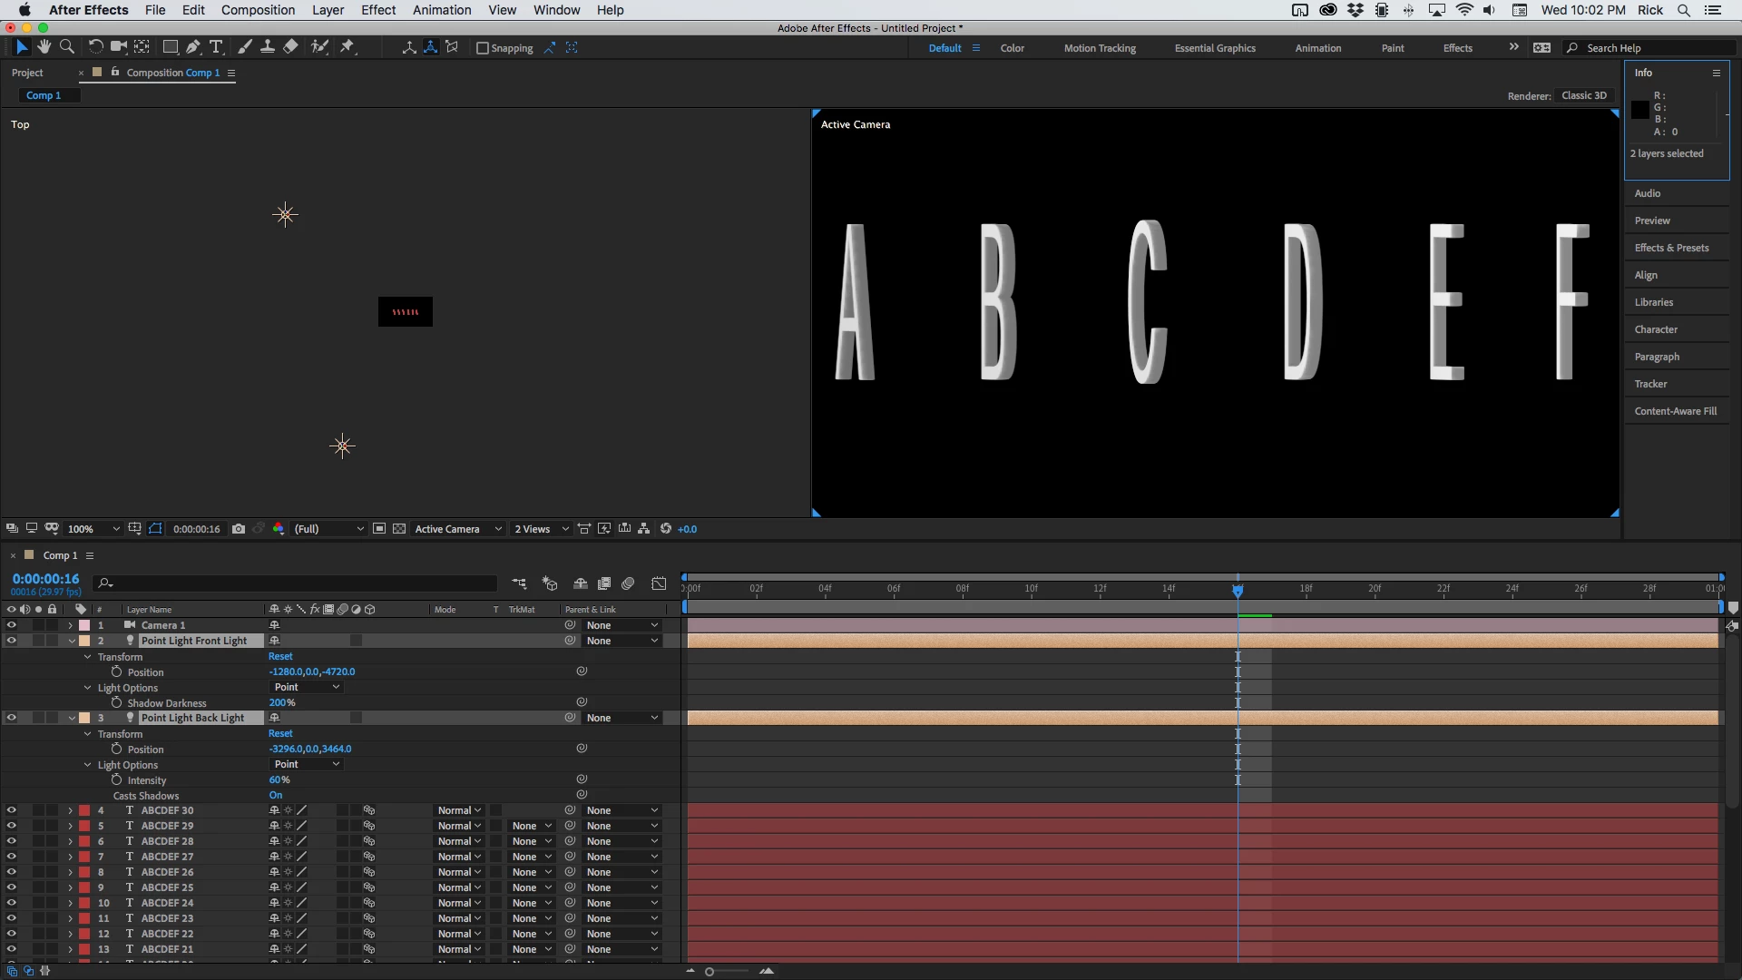Viewport: 1742px width, 980px height.
Task: Select the Zoom tool
Action: [66, 47]
